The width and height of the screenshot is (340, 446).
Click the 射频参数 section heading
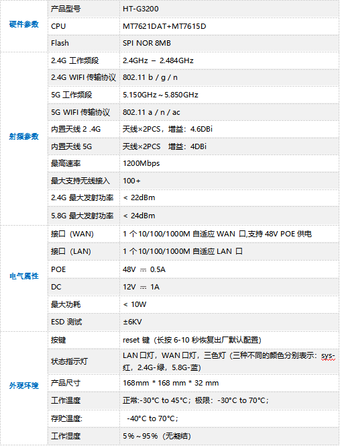coord(24,136)
